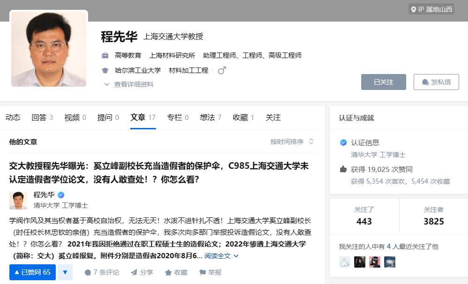This screenshot has height=284, width=468.
Task: Open the downvote arrow next to 已赞同
Action: click(64, 272)
